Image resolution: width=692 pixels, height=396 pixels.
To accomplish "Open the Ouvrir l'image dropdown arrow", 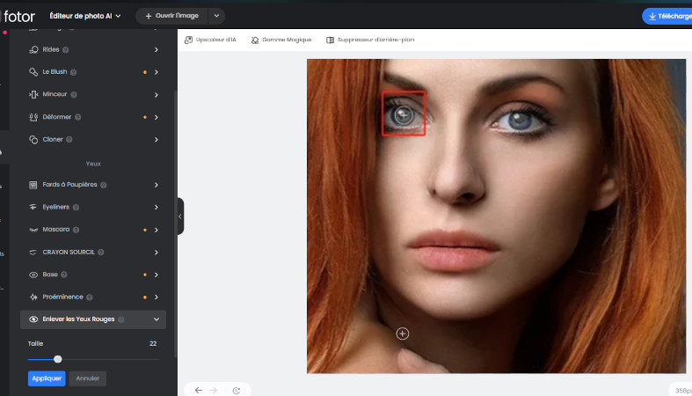I will pyautogui.click(x=216, y=16).
